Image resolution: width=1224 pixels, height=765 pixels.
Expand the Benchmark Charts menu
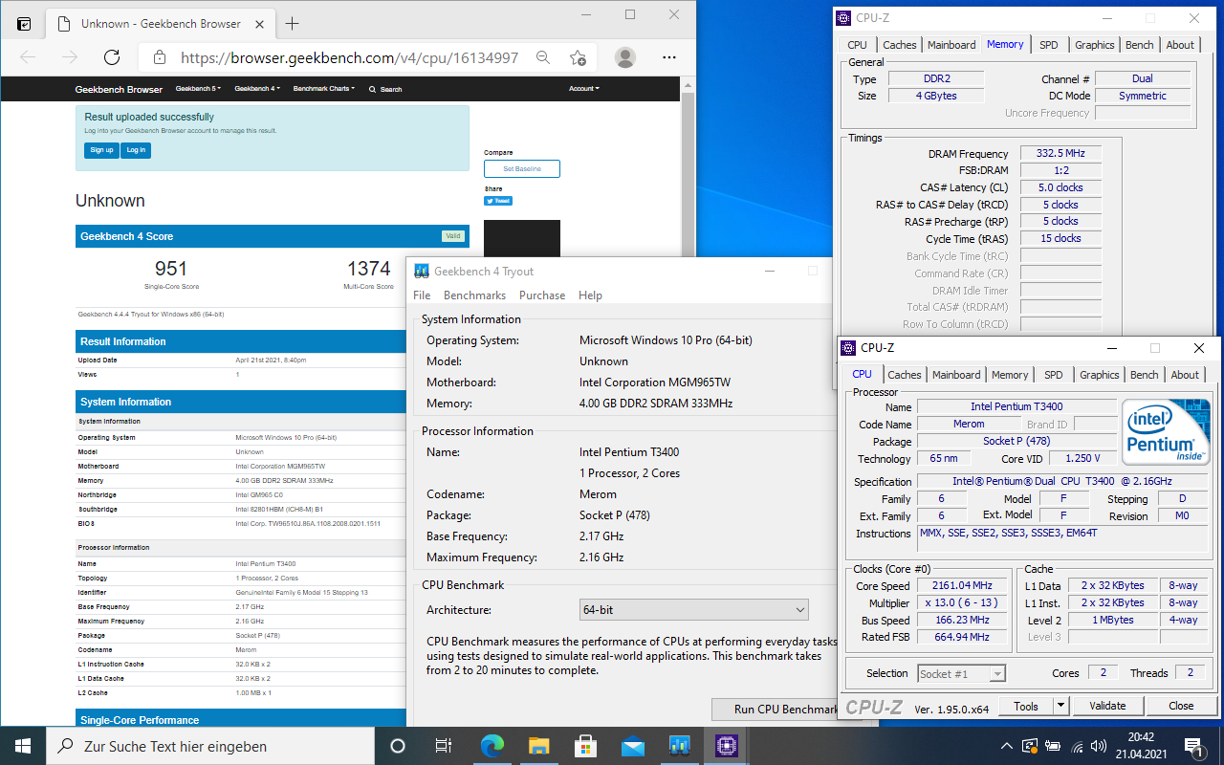pos(324,89)
